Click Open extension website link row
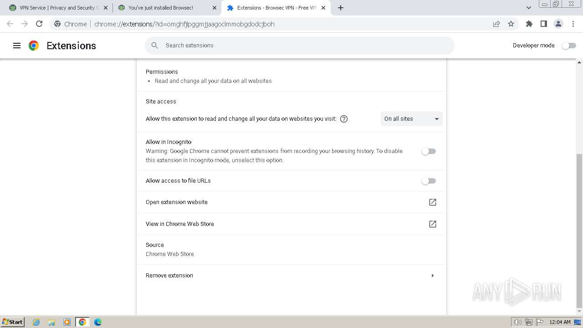Image resolution: width=583 pixels, height=328 pixels. click(x=291, y=202)
